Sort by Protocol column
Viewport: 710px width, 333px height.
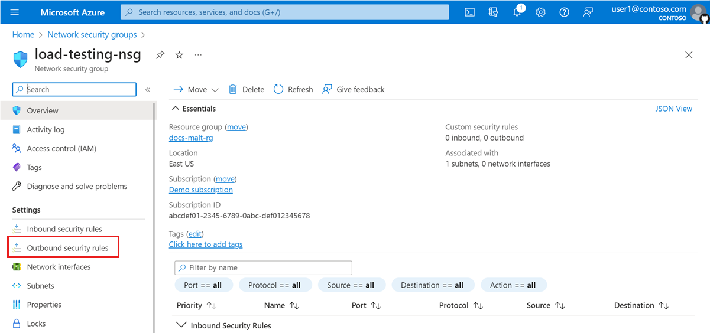point(460,305)
